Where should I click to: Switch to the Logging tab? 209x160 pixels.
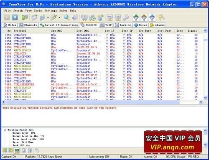(123, 25)
